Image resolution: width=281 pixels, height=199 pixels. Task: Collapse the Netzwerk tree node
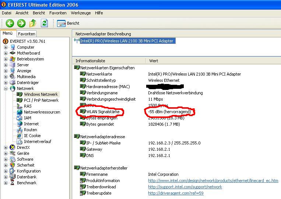6,88
